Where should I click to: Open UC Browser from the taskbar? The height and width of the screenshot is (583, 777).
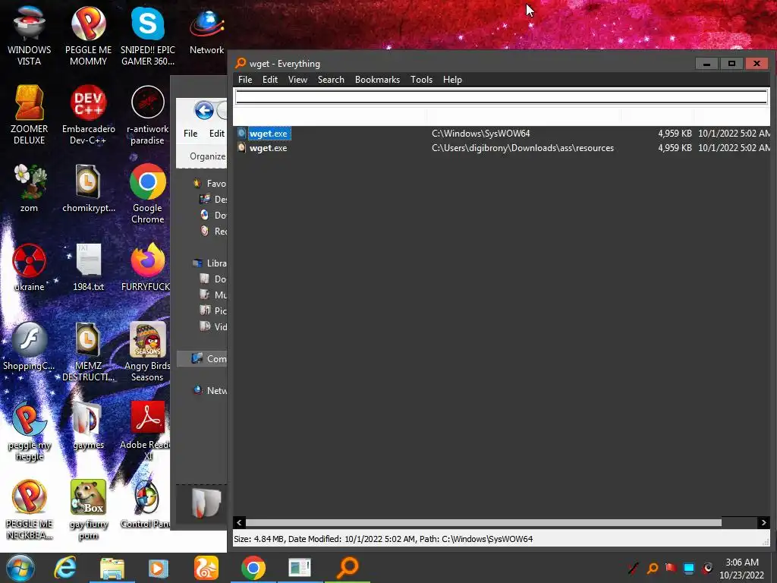[x=206, y=568]
